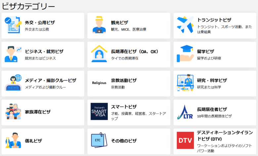Click the メディアおよび撮影クルー description
Image resolution: width=258 pixels, height=156 pixels.
point(45,87)
